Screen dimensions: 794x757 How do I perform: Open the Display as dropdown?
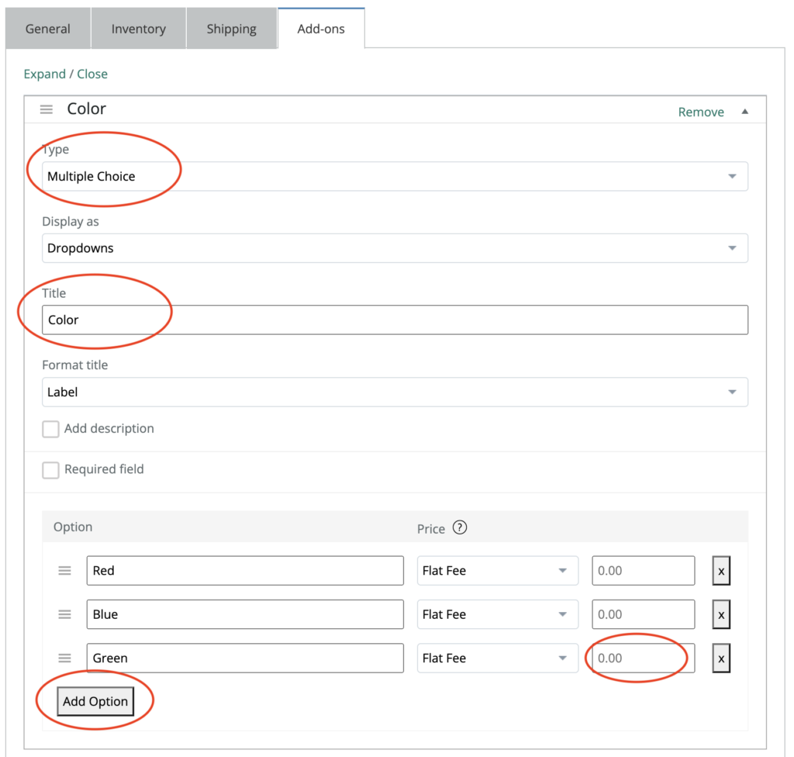pos(394,248)
